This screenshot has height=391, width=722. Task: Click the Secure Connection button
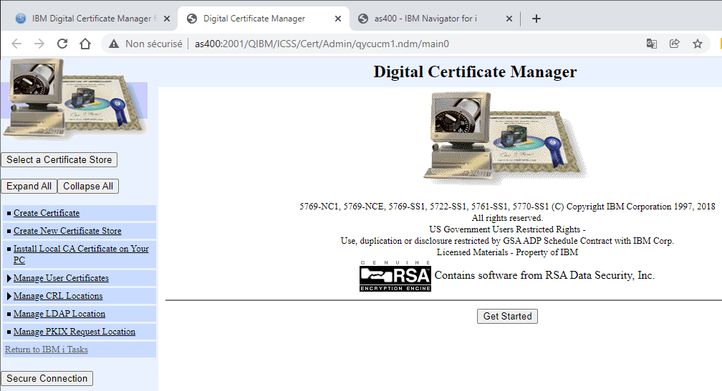[x=47, y=379]
